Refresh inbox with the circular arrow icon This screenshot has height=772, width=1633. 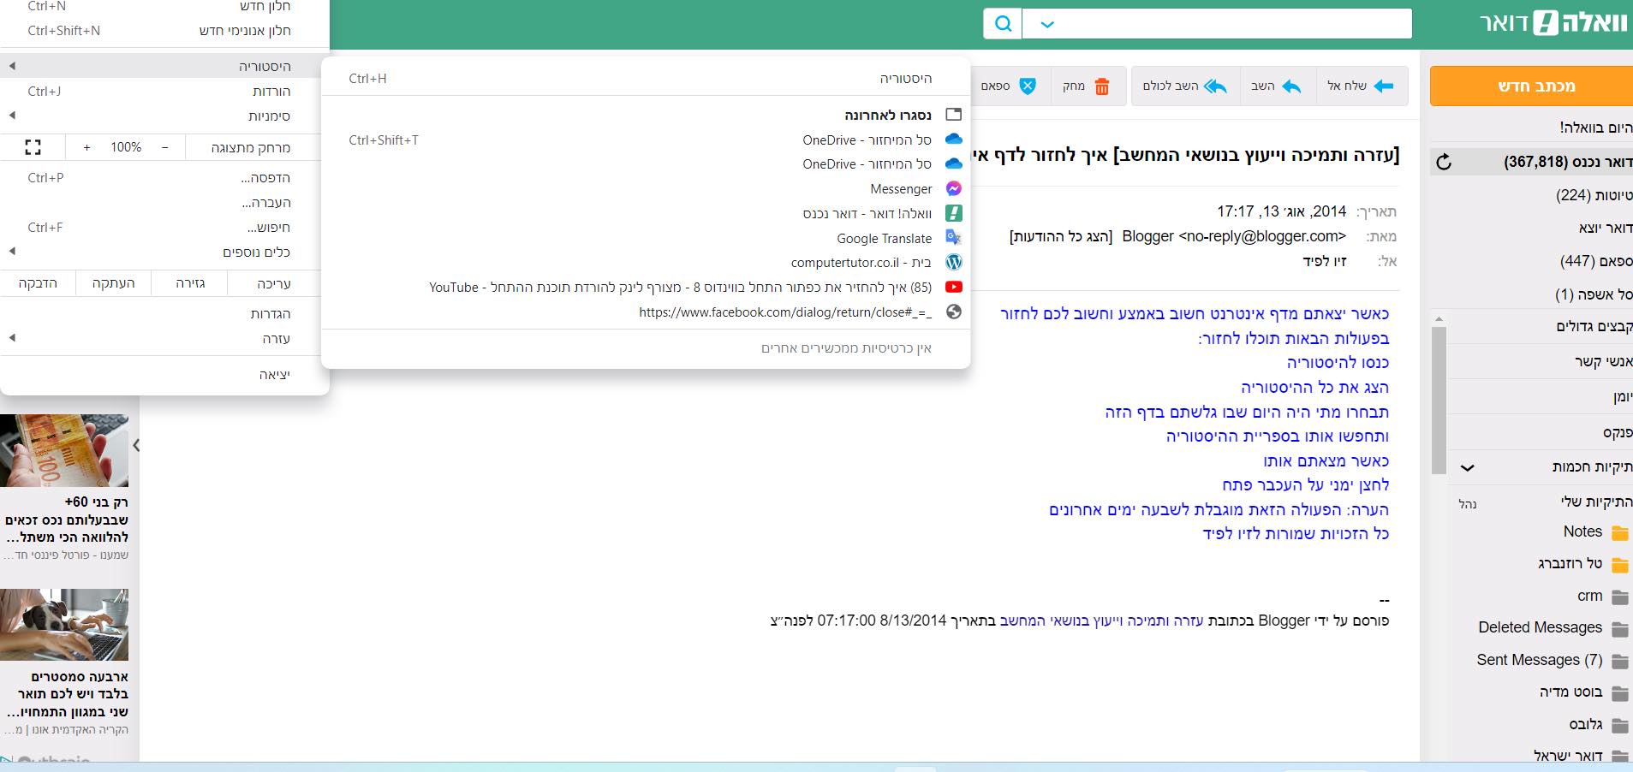click(1444, 163)
